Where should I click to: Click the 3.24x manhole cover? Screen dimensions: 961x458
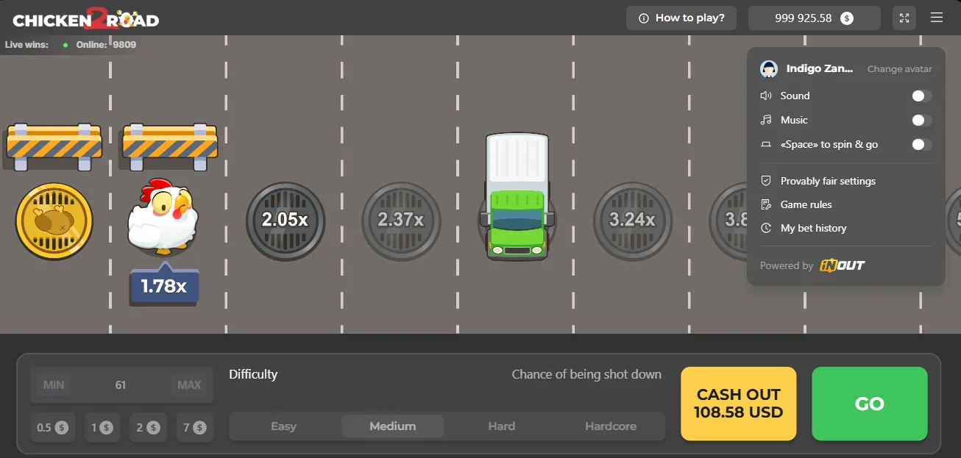tap(632, 220)
